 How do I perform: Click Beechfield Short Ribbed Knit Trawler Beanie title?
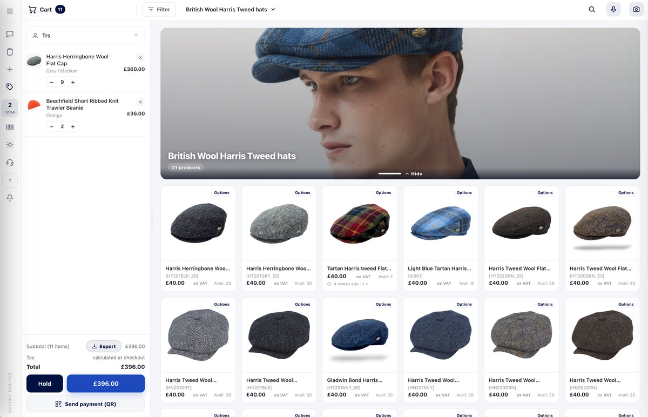[x=82, y=104]
